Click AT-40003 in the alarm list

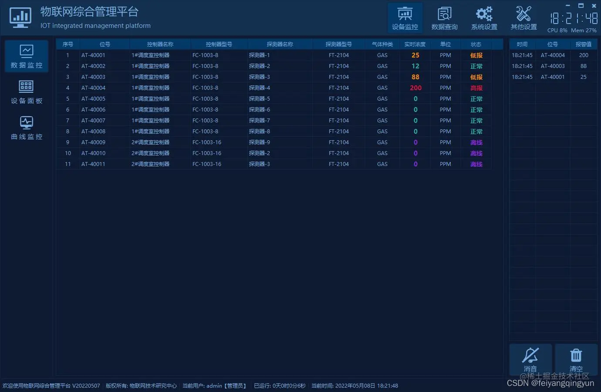coord(553,66)
